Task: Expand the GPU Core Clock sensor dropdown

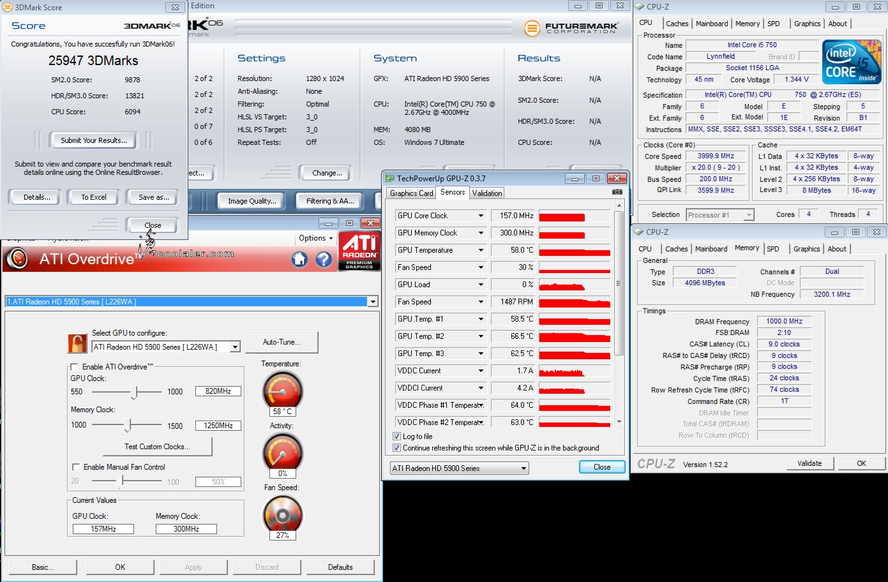Action: (x=481, y=216)
